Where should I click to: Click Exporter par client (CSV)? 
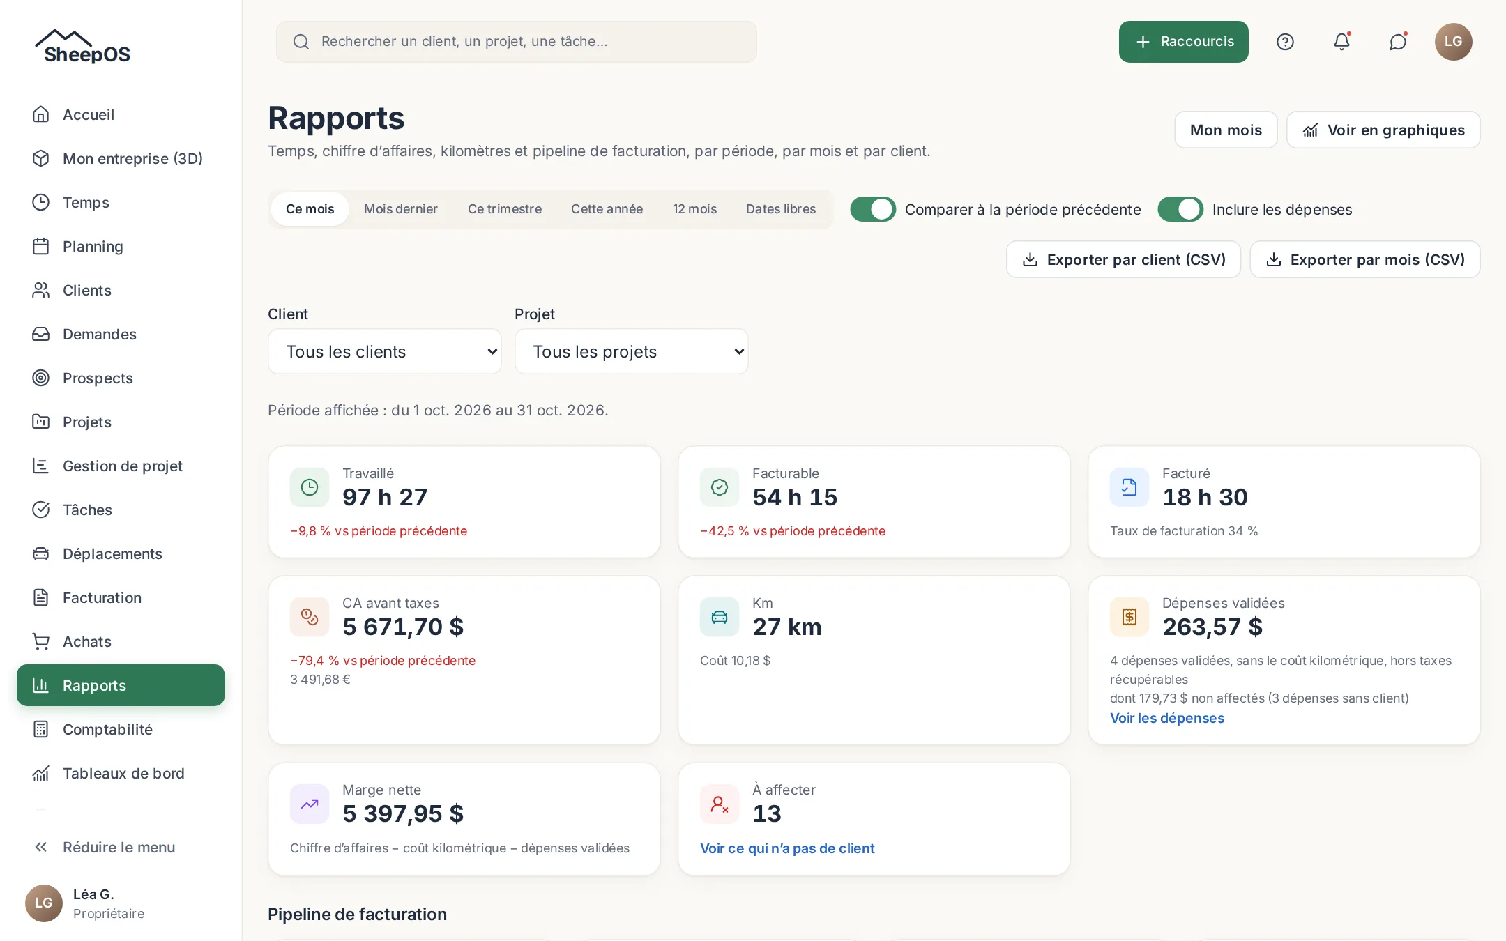point(1124,259)
